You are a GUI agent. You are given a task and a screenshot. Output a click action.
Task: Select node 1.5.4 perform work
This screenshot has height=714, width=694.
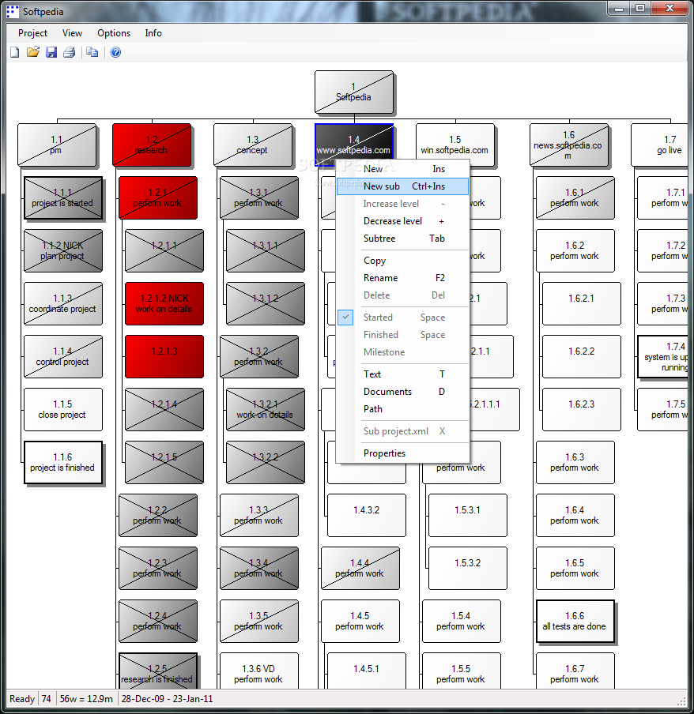click(462, 621)
